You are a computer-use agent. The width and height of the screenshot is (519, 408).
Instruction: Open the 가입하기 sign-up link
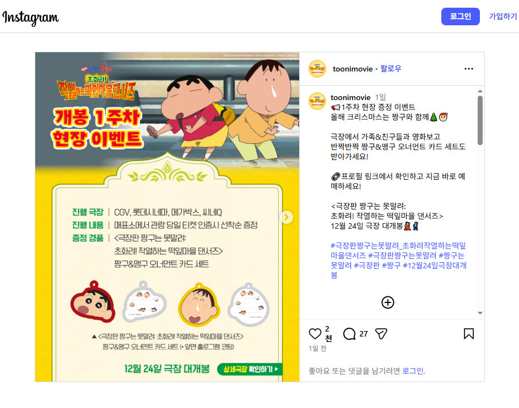click(x=503, y=16)
